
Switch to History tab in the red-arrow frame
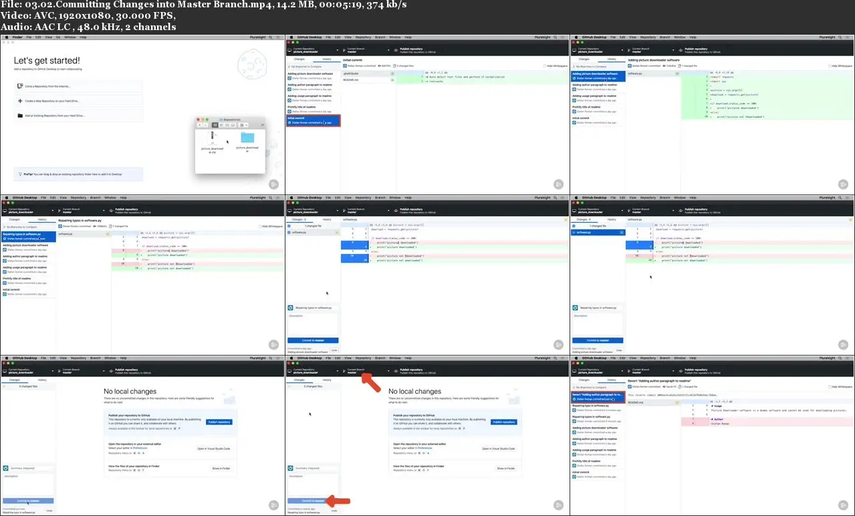coord(327,379)
